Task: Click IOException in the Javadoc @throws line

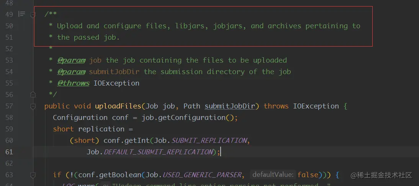Action: tap(116, 83)
